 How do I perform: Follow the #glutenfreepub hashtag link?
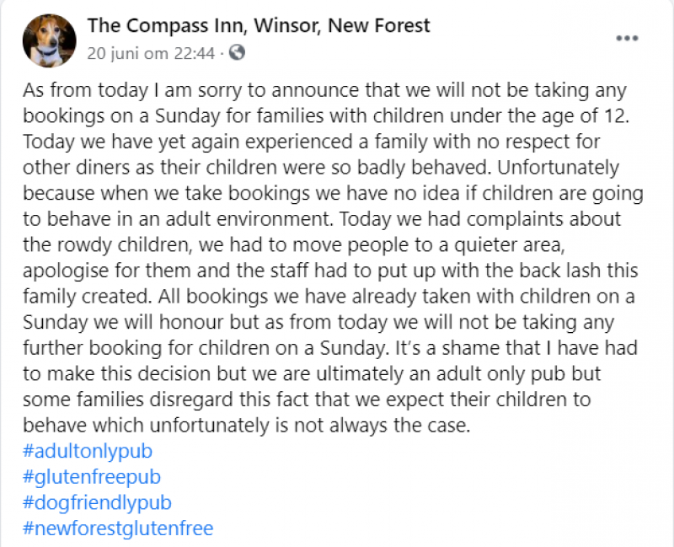click(x=92, y=477)
